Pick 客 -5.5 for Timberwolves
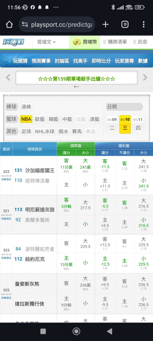The width and height of the screenshot is (153, 341). tap(105, 205)
